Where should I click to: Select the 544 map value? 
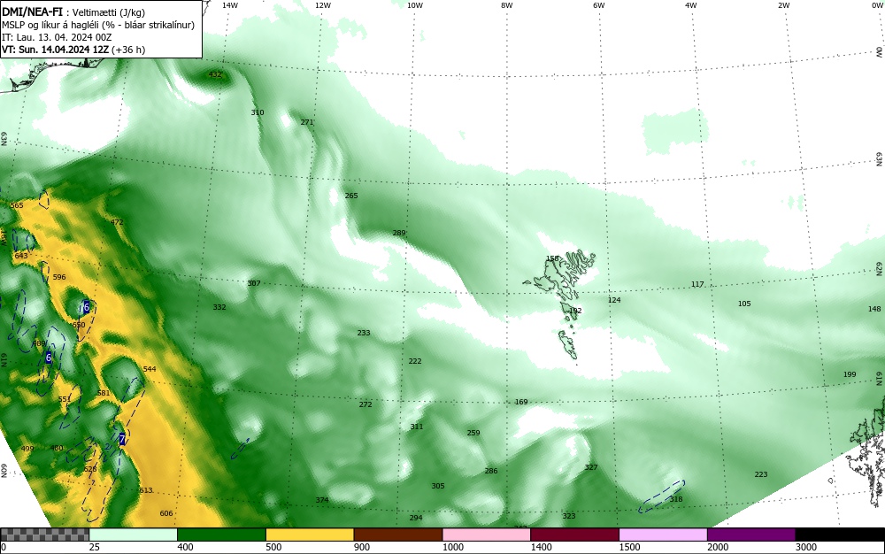pyautogui.click(x=150, y=369)
